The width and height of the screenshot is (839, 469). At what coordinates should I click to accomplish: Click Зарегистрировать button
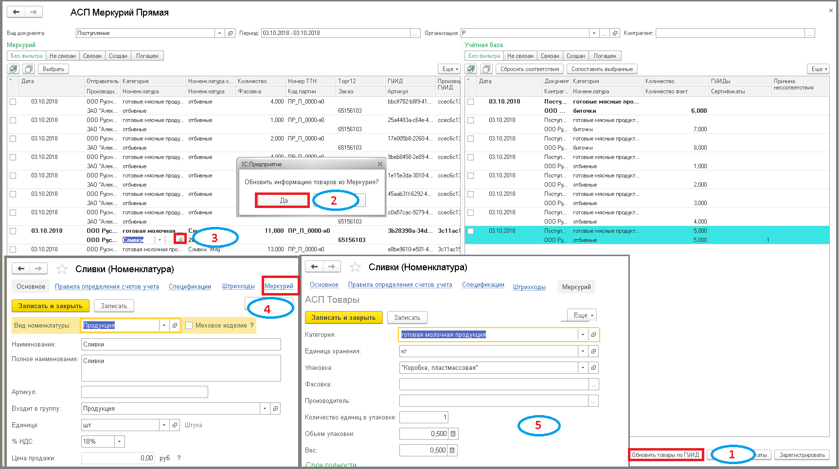click(802, 455)
